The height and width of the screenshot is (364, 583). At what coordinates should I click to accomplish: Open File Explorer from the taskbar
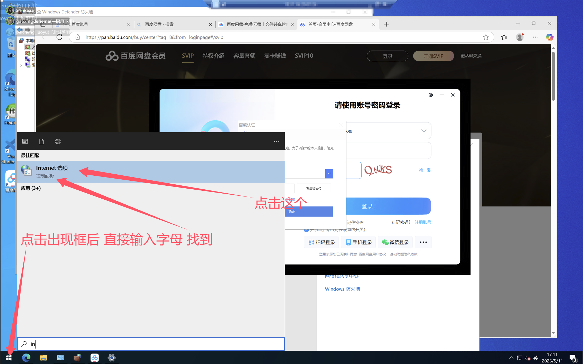(x=43, y=357)
